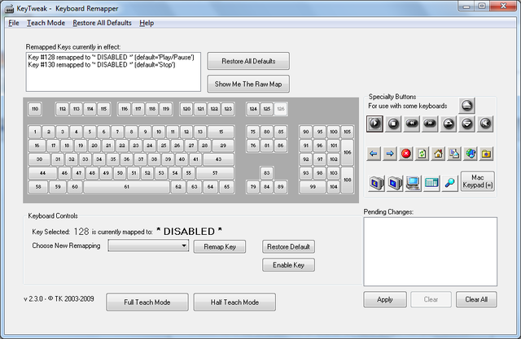Image resolution: width=521 pixels, height=339 pixels.
Task: Select the My Computer specialty button
Action: click(413, 183)
